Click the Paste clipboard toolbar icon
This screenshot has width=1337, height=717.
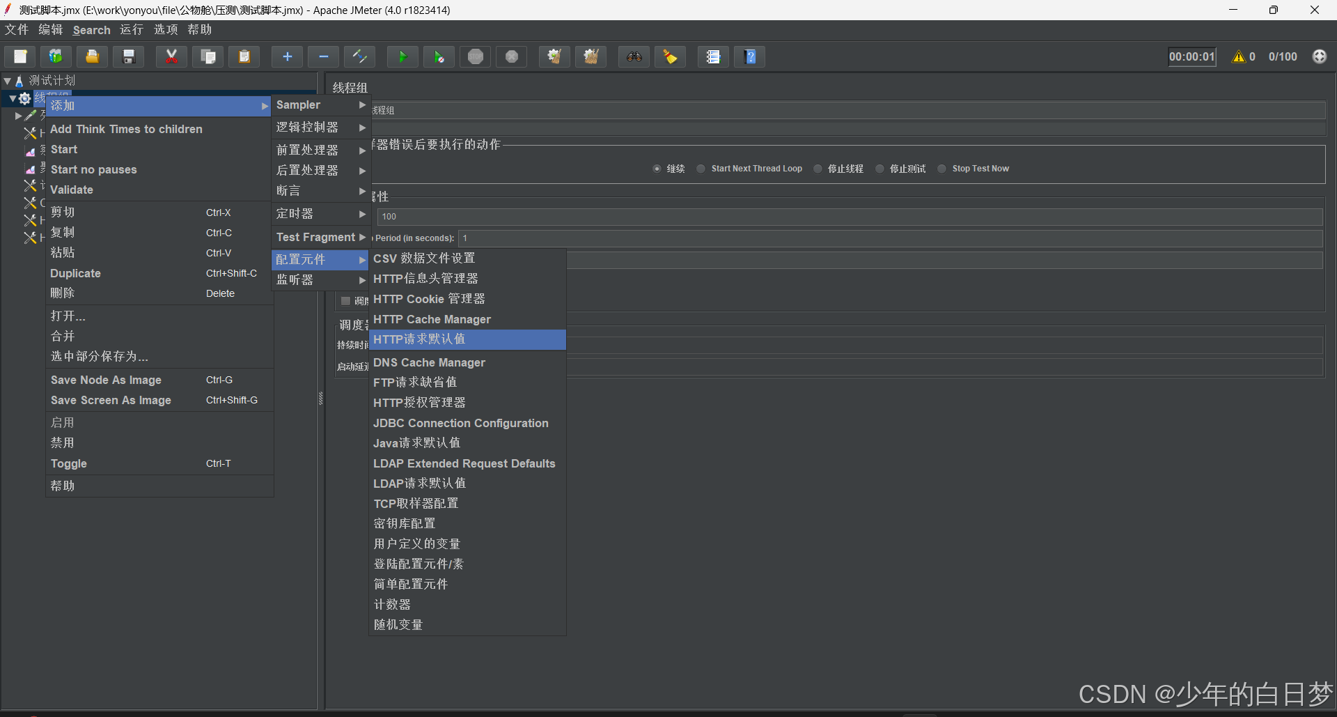[244, 56]
